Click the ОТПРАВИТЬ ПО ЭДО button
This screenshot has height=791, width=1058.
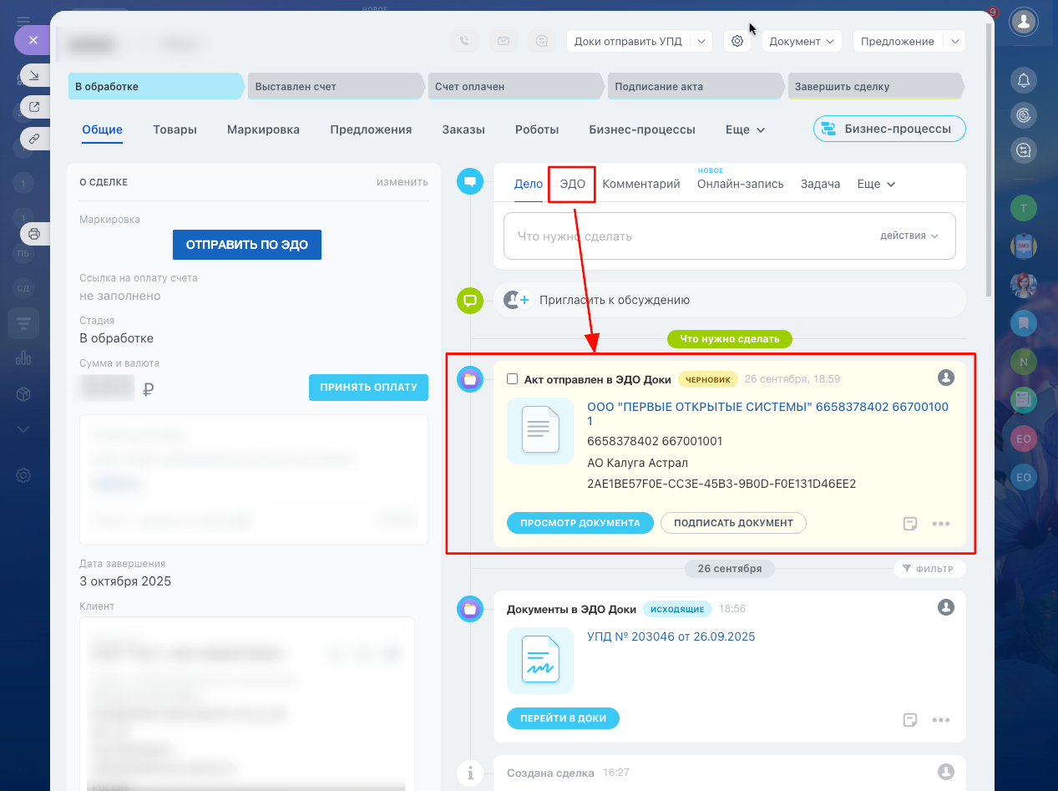246,245
